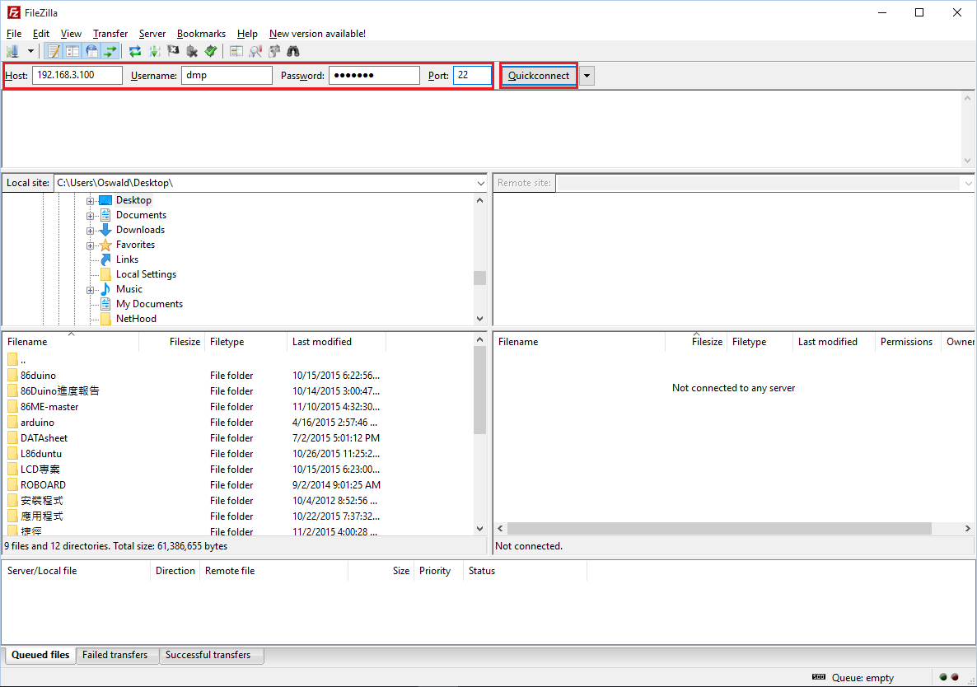Toggle the local directory tree display
Viewport: 977px width, 687px height.
click(x=72, y=51)
